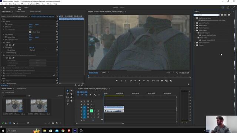Viewport: 237px width, 133px height.
Task: Click rectangle mask icon under Opacity
Action: (10, 45)
